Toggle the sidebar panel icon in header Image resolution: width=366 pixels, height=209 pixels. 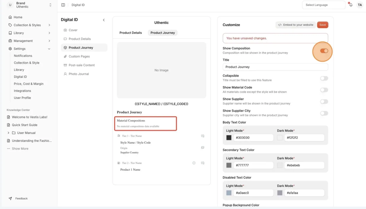(x=63, y=5)
